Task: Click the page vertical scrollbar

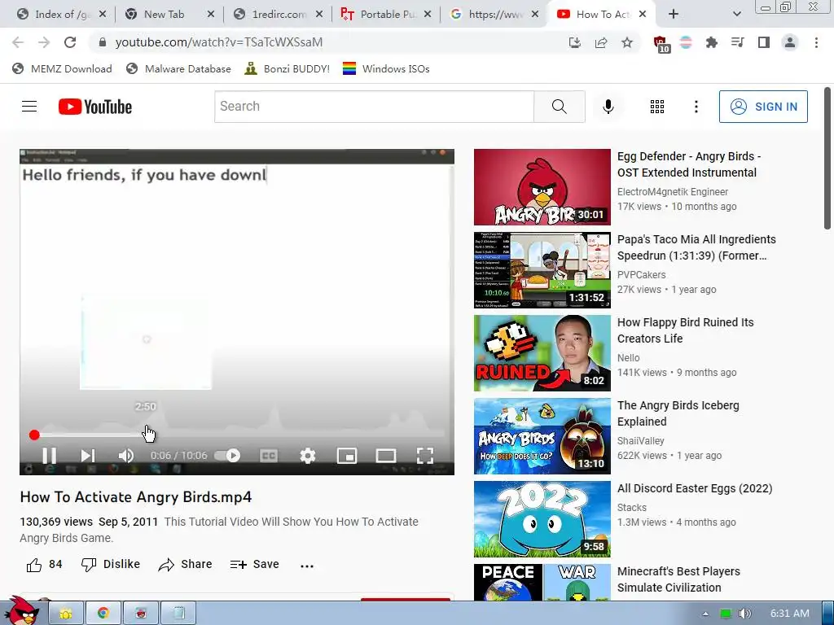Action: pyautogui.click(x=827, y=160)
